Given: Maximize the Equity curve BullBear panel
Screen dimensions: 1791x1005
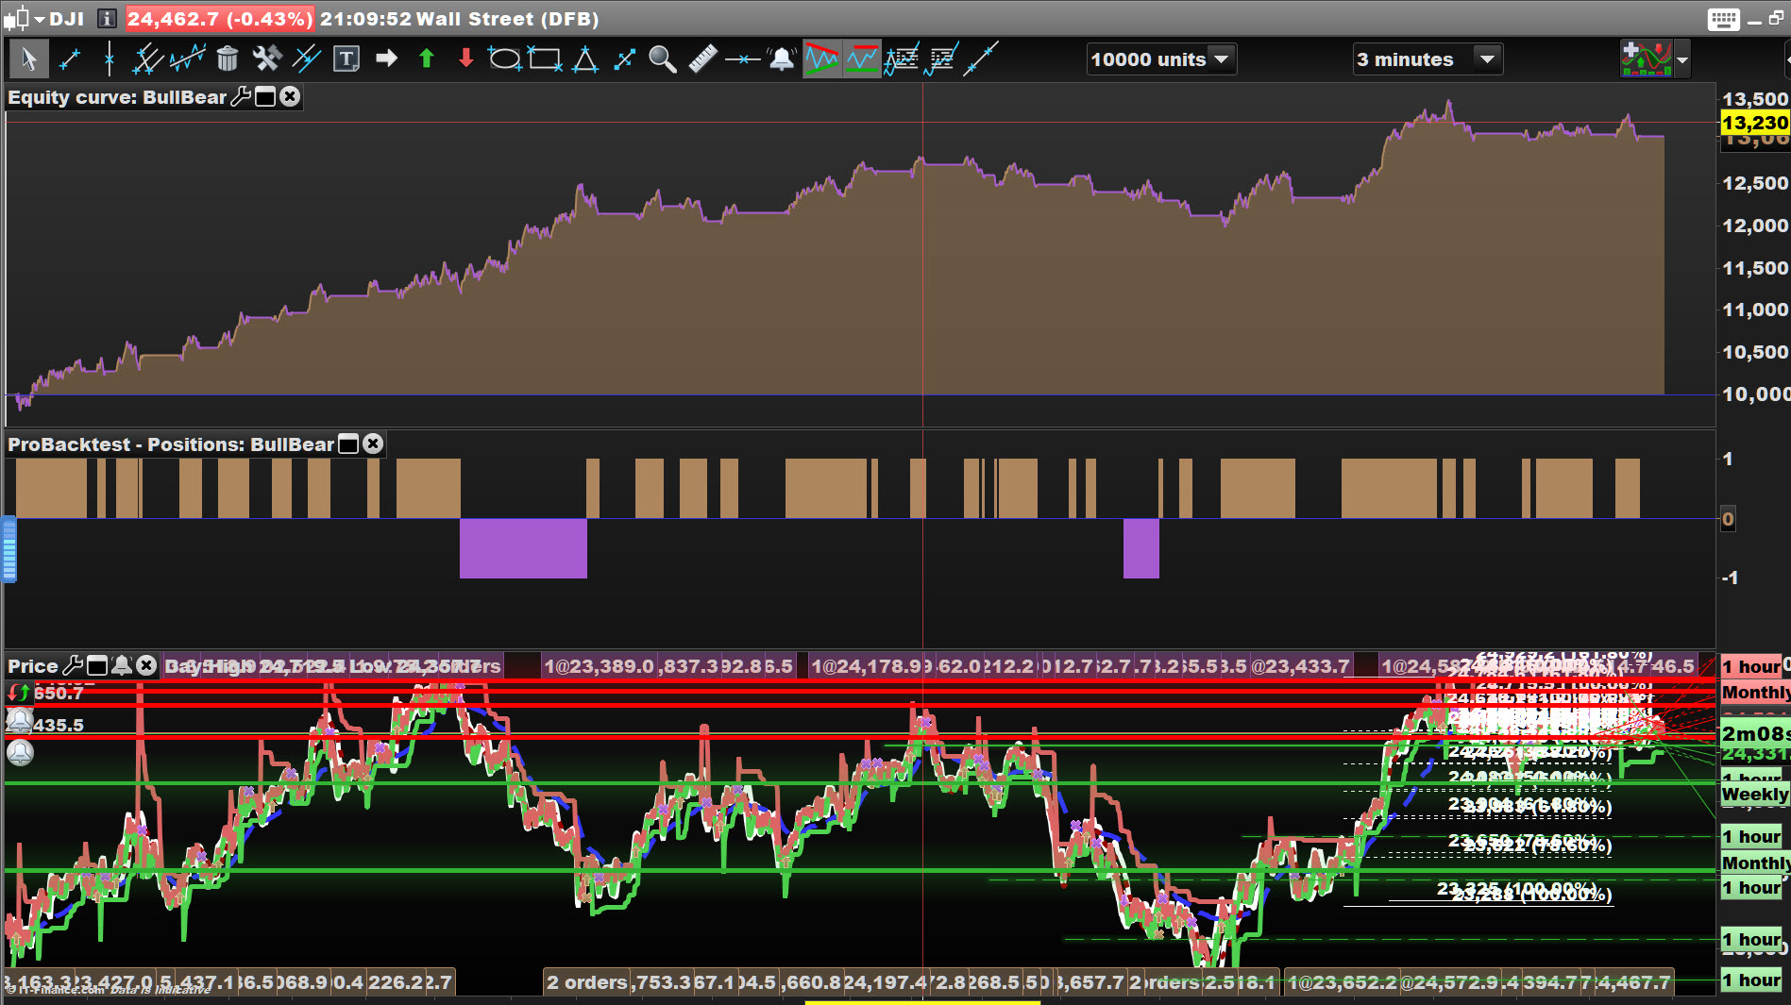Looking at the screenshot, I should [265, 96].
